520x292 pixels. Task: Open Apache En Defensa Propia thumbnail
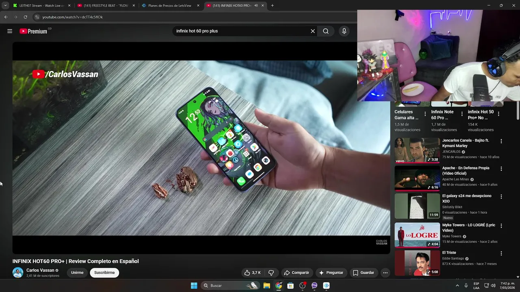(x=417, y=178)
